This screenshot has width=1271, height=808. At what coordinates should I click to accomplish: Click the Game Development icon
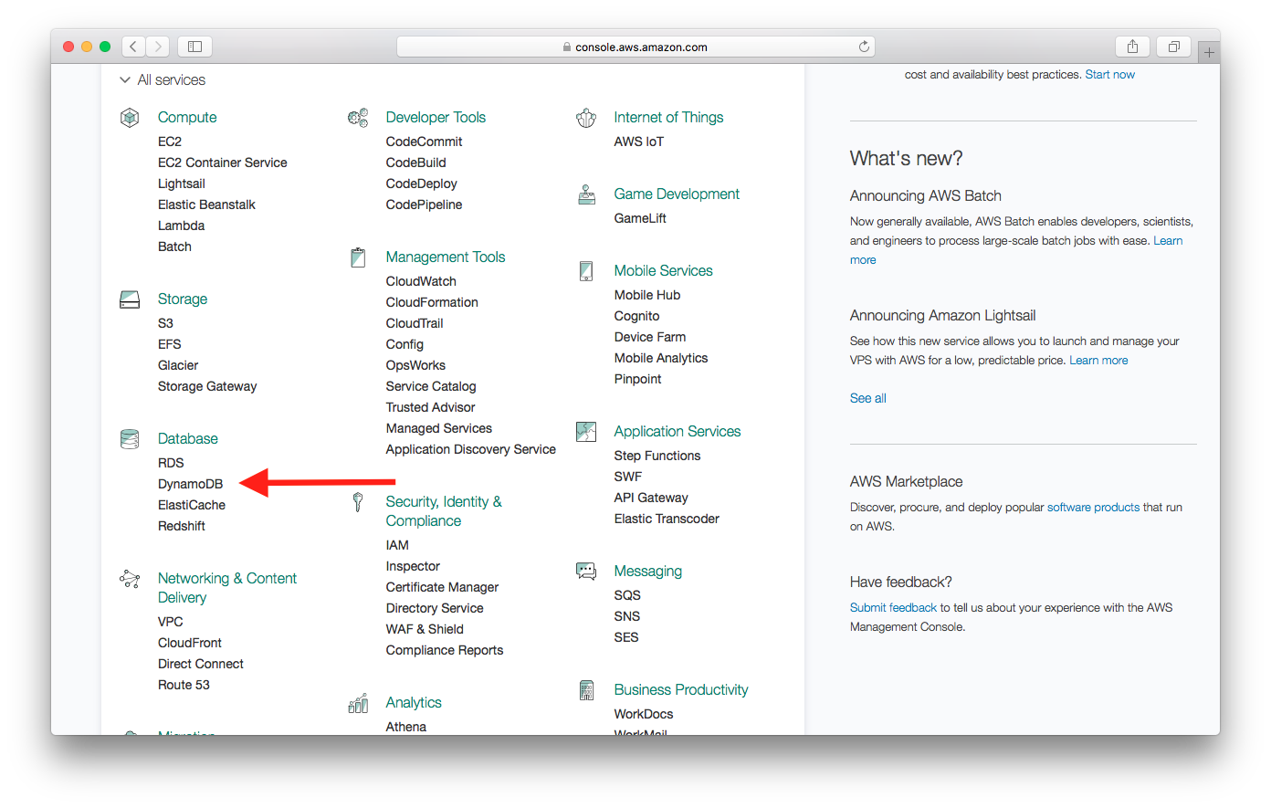pyautogui.click(x=586, y=194)
